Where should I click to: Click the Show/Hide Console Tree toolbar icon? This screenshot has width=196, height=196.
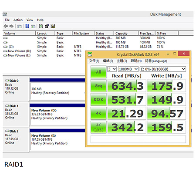[19, 27]
